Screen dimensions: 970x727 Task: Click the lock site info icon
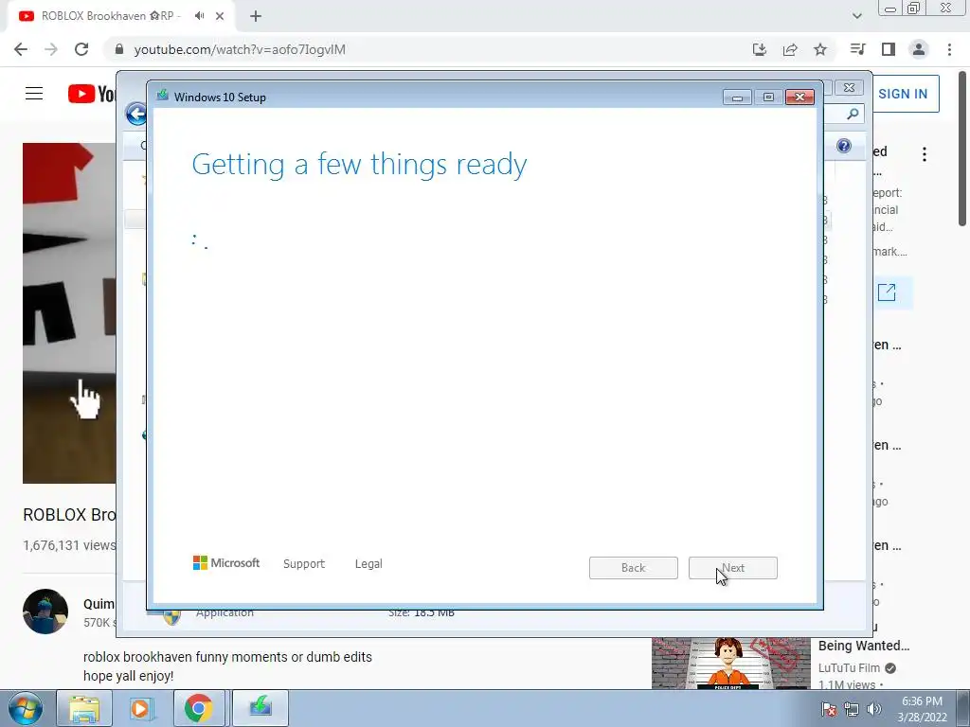tap(119, 49)
